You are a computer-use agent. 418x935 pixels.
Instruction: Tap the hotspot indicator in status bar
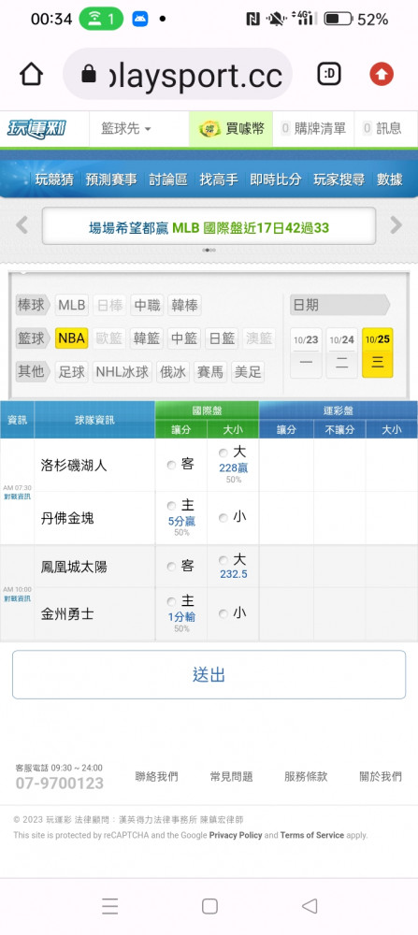(101, 19)
